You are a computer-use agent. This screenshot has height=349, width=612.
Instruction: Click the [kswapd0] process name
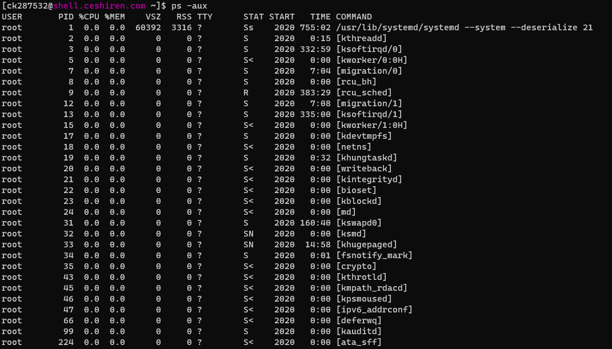(359, 223)
